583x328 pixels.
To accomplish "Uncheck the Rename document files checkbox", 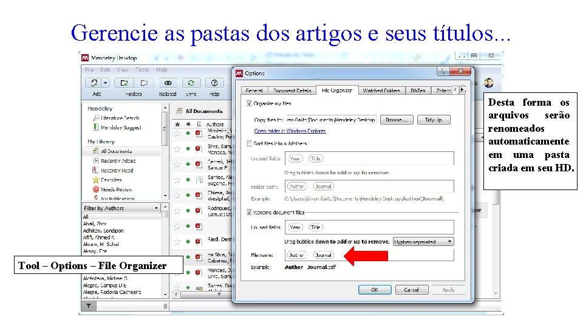I will pyautogui.click(x=249, y=213).
